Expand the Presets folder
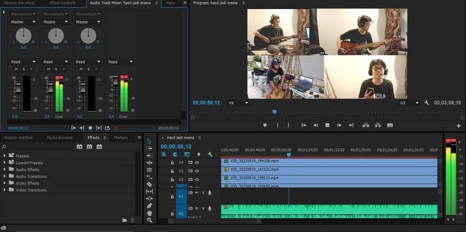Viewport: 466px width, 232px height. [4, 155]
